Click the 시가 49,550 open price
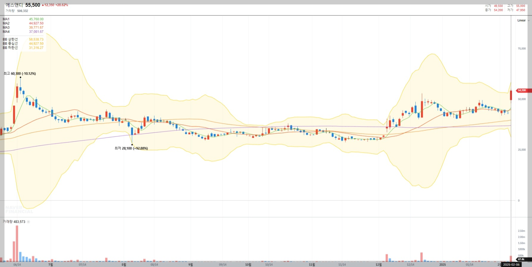 tap(494, 6)
